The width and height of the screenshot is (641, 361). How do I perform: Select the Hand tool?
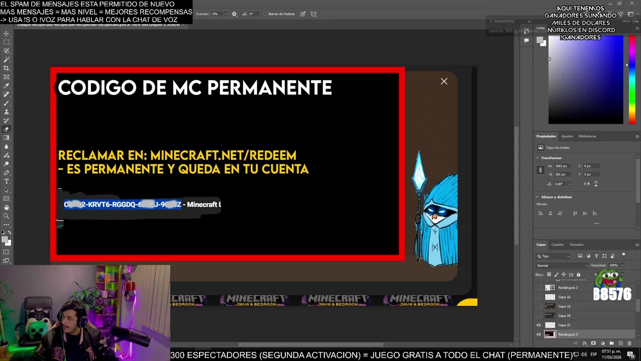pyautogui.click(x=7, y=207)
